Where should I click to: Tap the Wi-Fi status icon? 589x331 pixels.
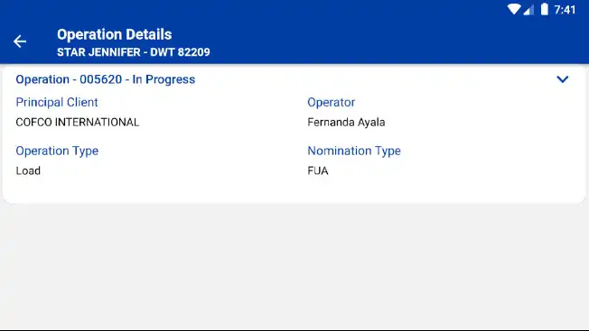513,9
